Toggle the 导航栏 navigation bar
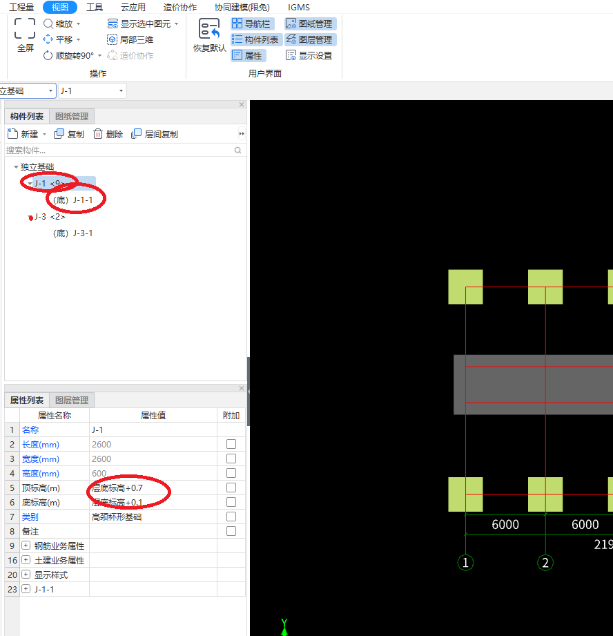The image size is (613, 636). (x=253, y=24)
